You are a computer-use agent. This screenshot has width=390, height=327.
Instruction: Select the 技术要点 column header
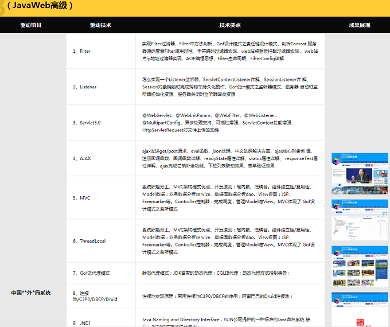click(230, 25)
